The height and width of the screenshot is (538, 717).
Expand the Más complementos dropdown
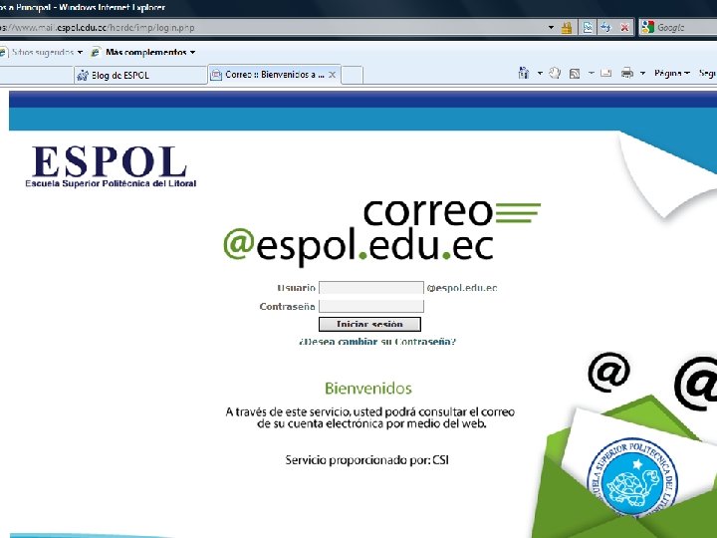(192, 52)
